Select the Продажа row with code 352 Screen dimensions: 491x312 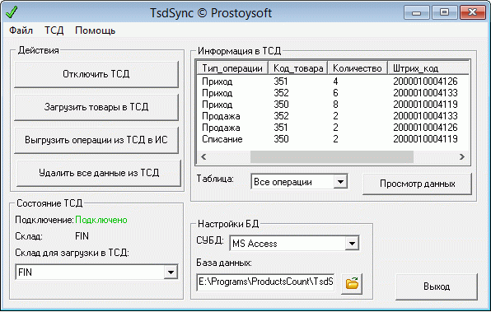tap(333, 116)
